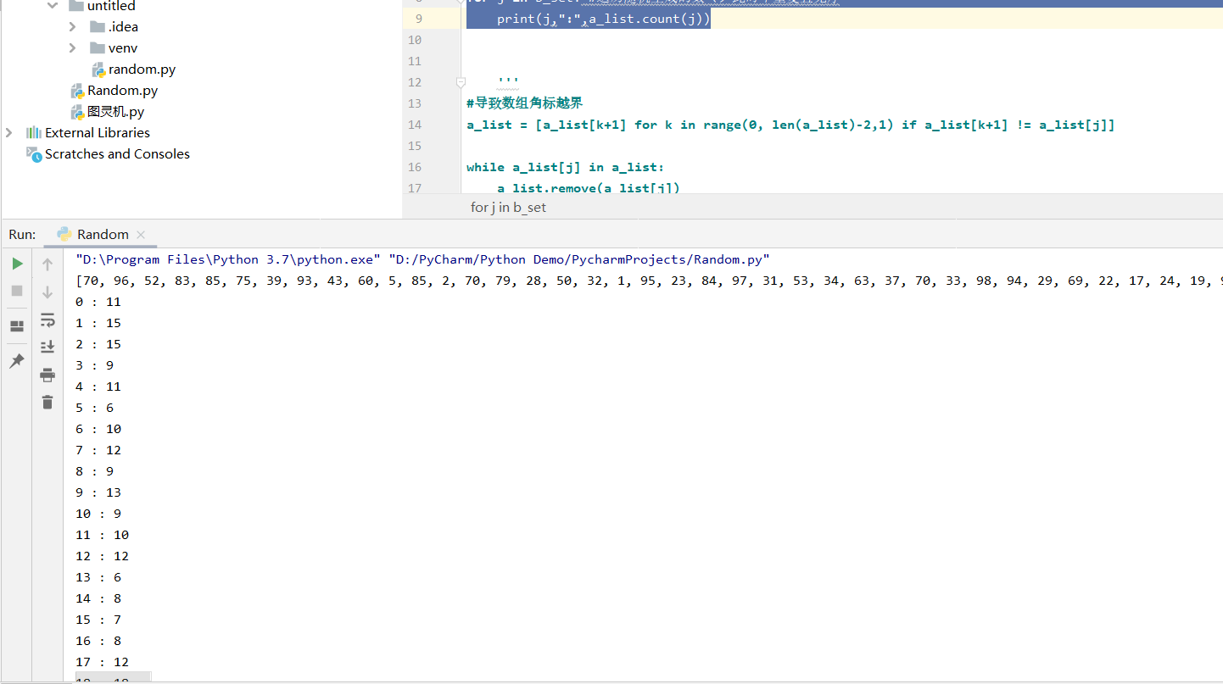Click console output line '9 : 13'
Image resolution: width=1223 pixels, height=684 pixels.
coord(98,492)
